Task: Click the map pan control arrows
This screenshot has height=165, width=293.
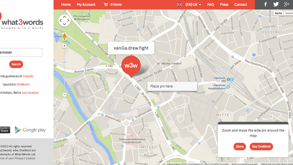Action: pyautogui.click(x=64, y=21)
